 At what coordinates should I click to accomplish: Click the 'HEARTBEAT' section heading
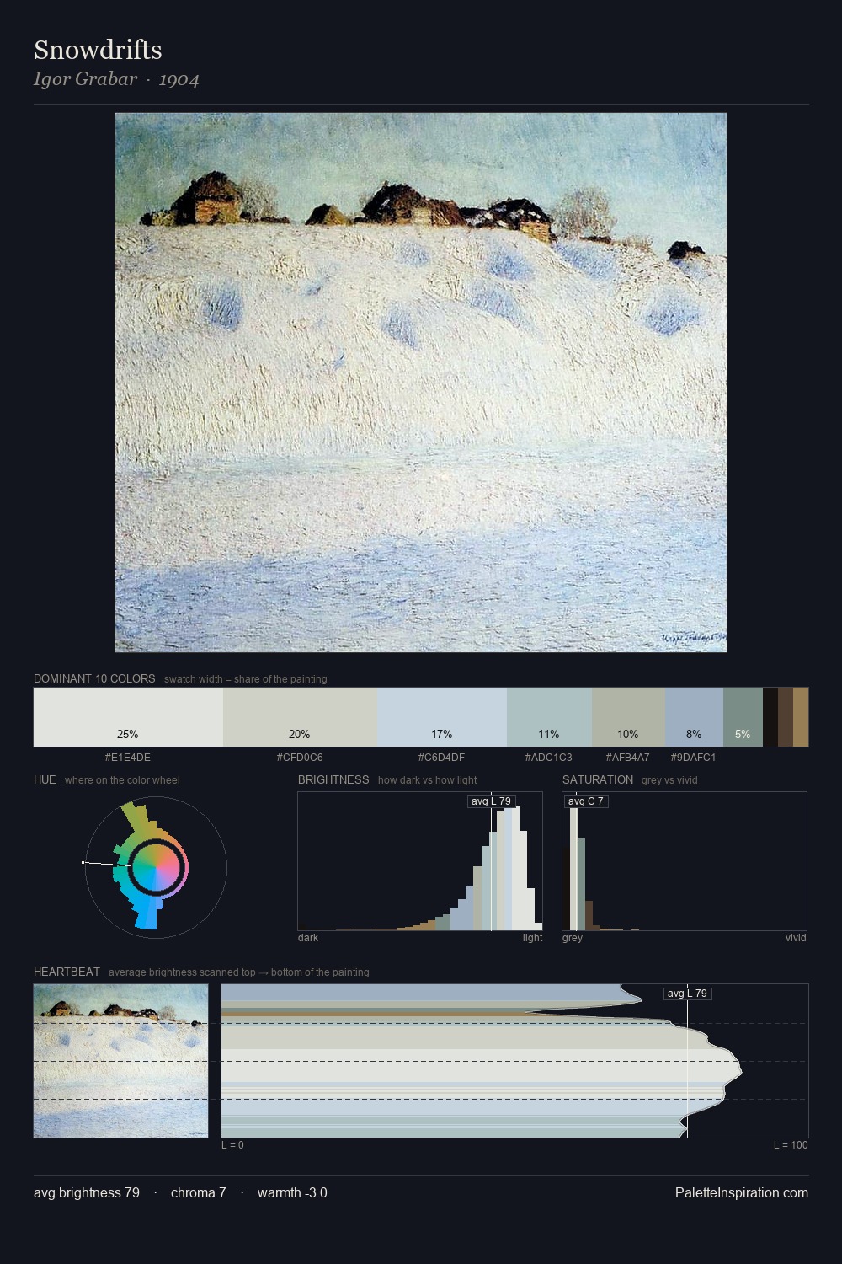pyautogui.click(x=67, y=972)
